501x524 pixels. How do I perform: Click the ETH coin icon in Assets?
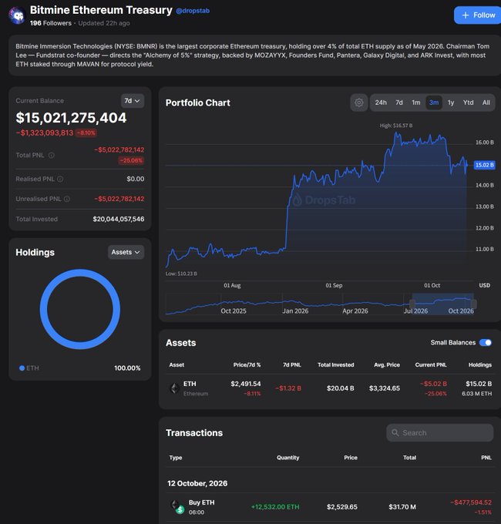(x=174, y=388)
